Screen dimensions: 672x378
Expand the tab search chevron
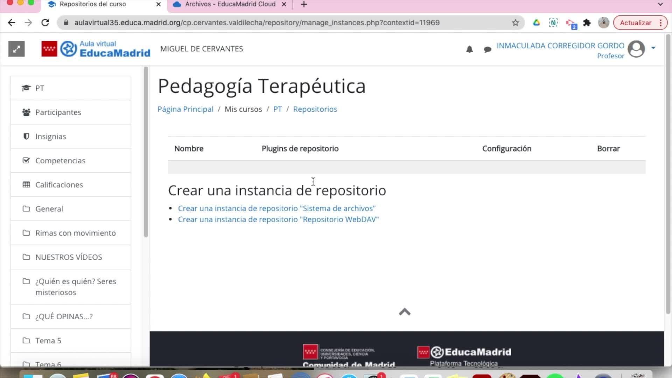(x=660, y=4)
